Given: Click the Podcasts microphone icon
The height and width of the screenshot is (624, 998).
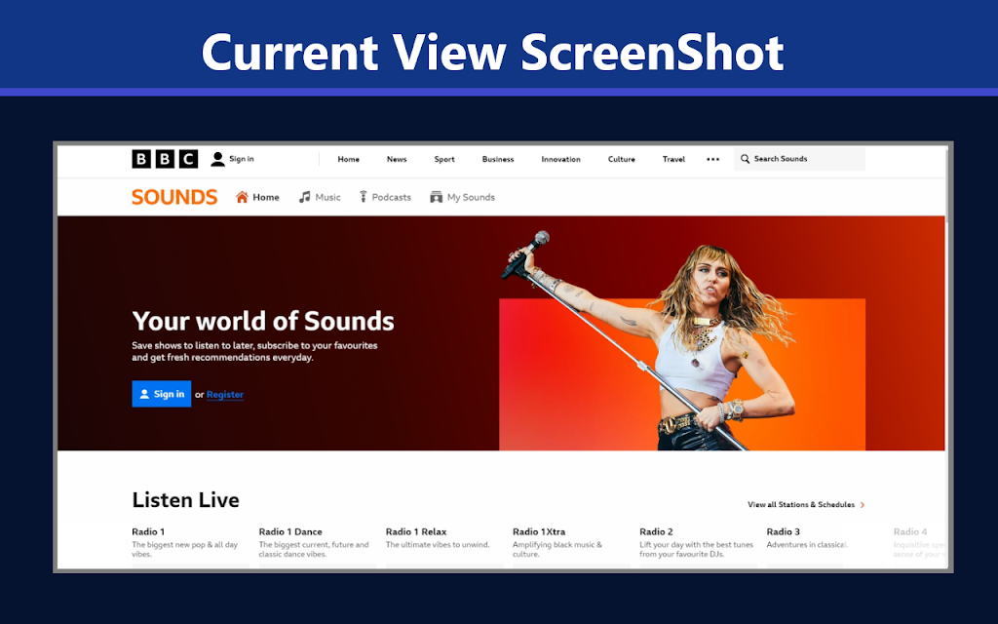Looking at the screenshot, I should [x=363, y=197].
